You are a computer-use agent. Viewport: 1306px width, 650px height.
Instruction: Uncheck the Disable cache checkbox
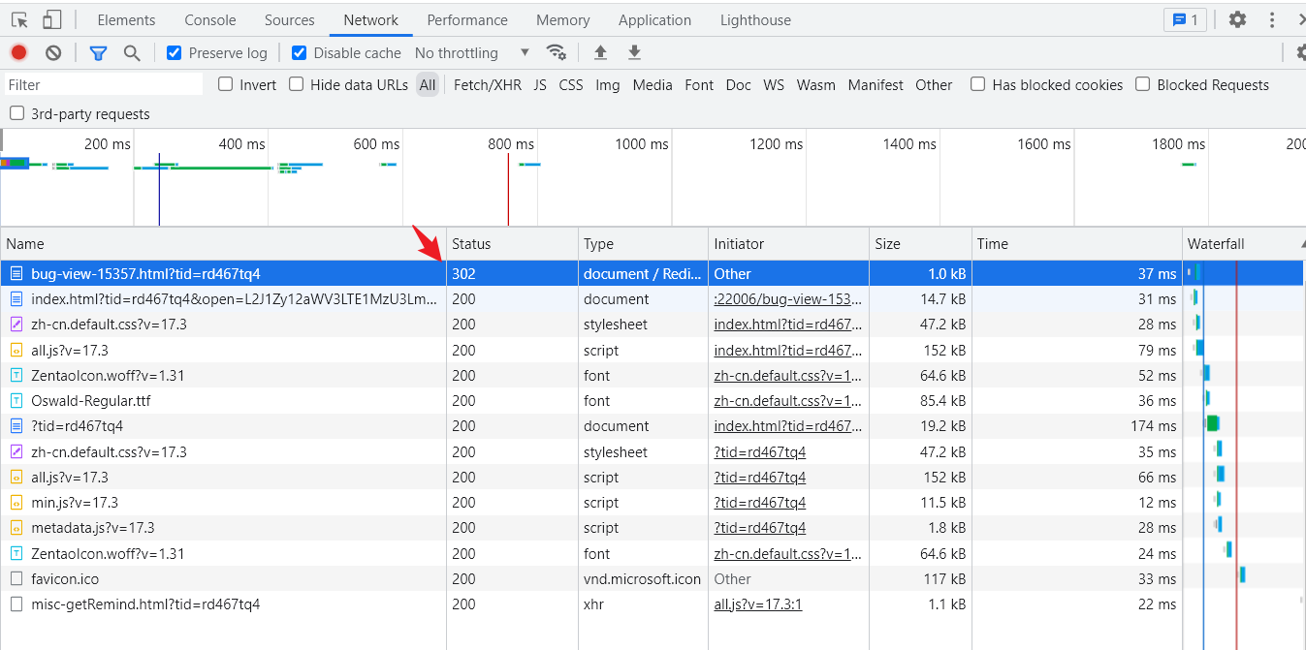[x=300, y=53]
